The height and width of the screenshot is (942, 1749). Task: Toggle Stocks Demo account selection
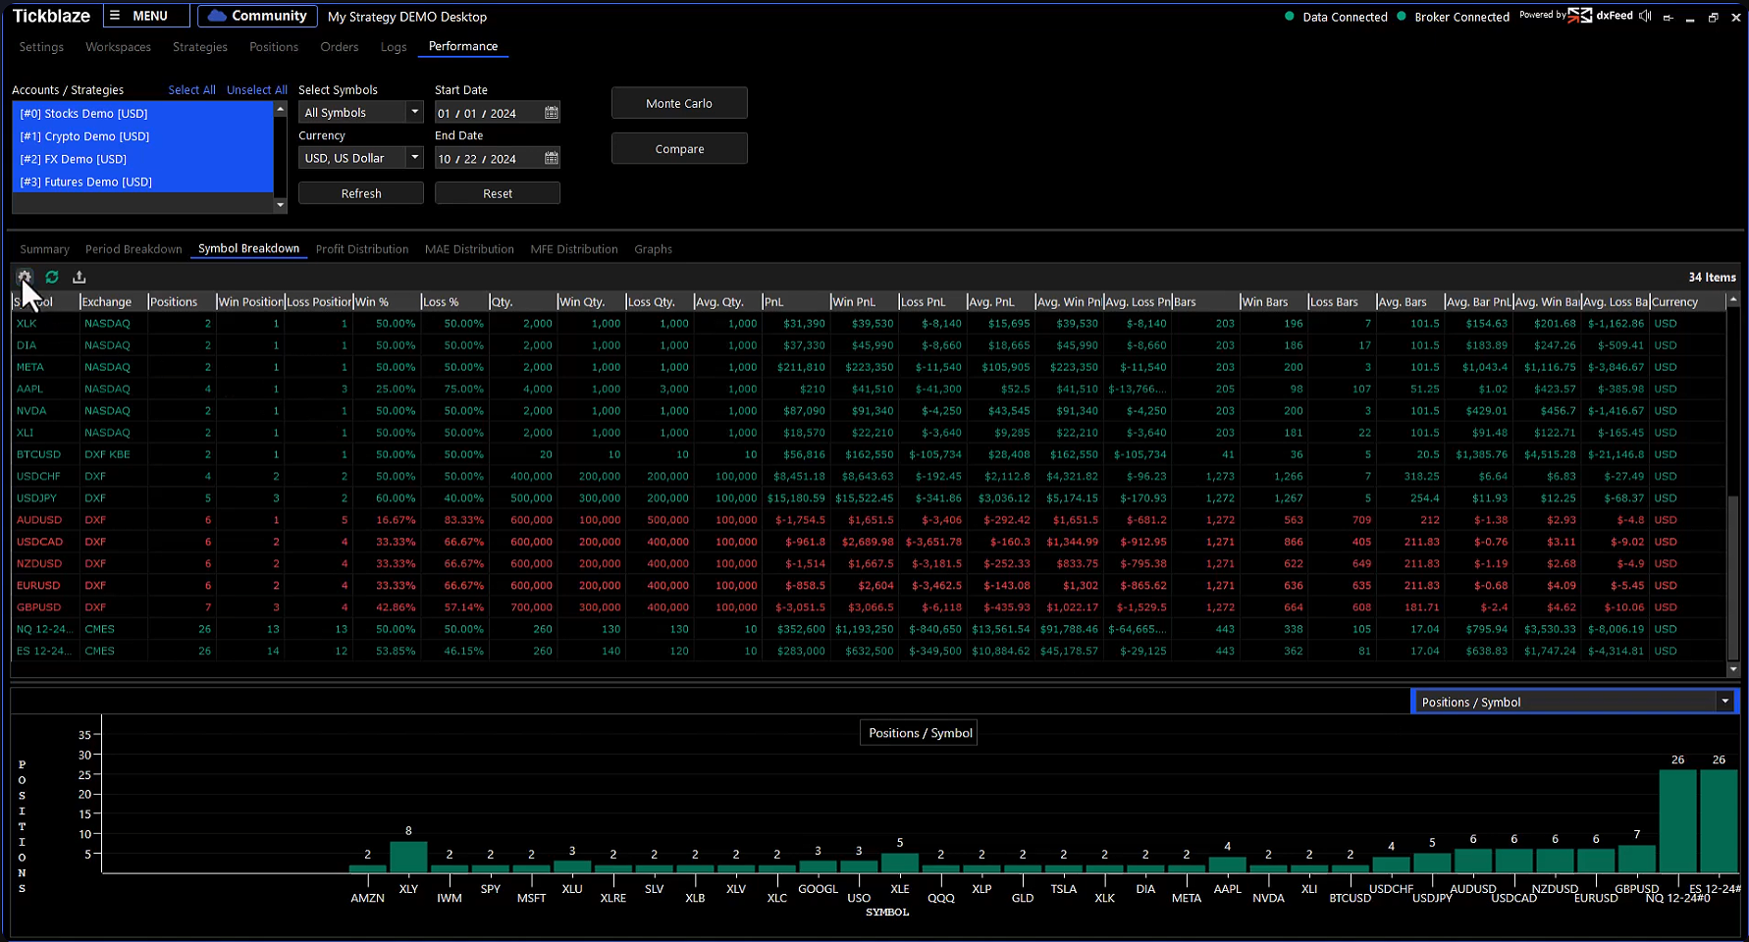[84, 114]
